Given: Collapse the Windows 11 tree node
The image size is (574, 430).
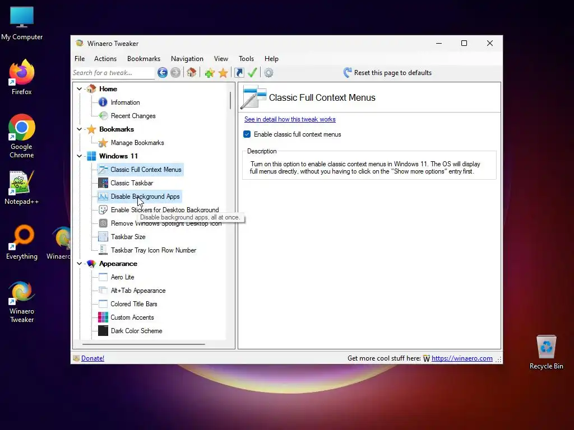Looking at the screenshot, I should pyautogui.click(x=80, y=156).
